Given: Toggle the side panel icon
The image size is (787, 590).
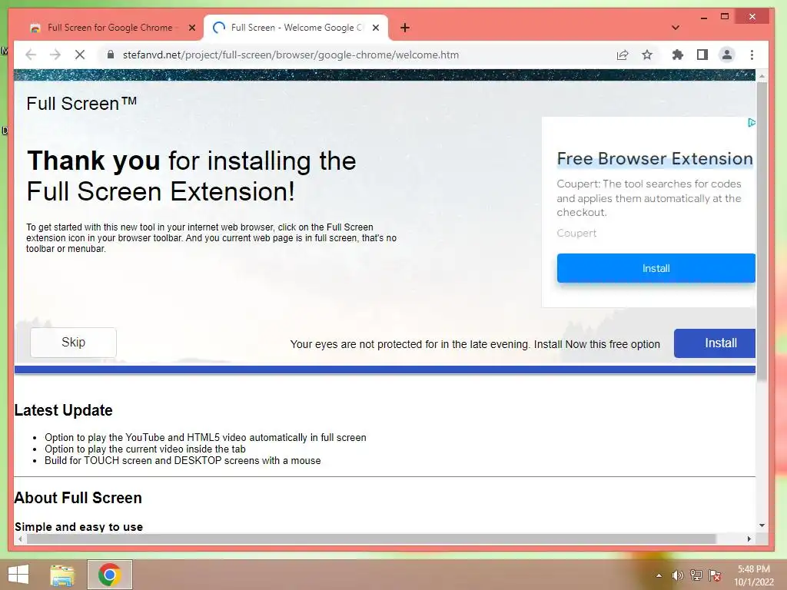Looking at the screenshot, I should tap(702, 55).
